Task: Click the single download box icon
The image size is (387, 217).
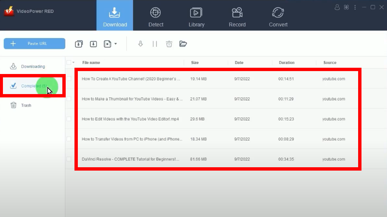Action: (x=93, y=44)
